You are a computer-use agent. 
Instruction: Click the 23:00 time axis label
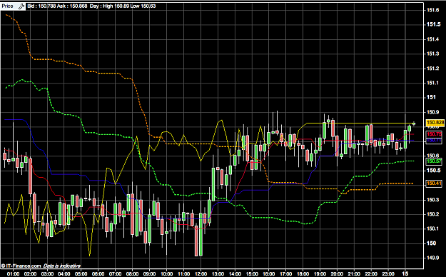coord(388,274)
